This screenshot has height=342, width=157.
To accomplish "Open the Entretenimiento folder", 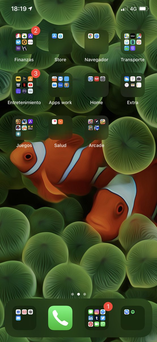I will coord(24,85).
